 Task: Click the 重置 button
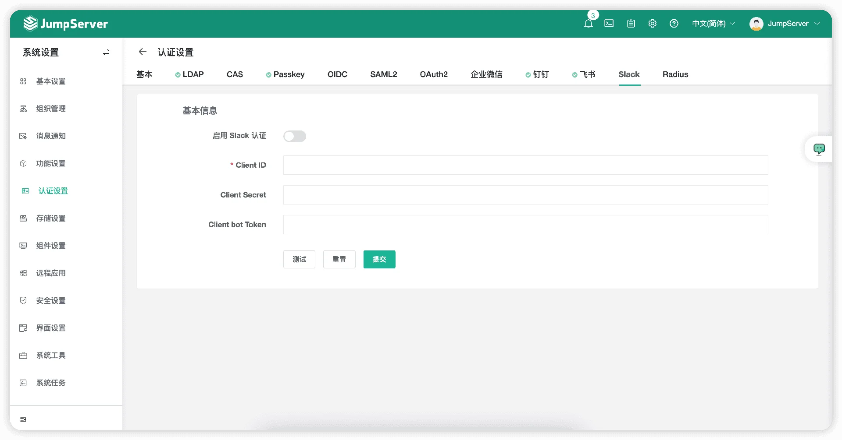[339, 260]
